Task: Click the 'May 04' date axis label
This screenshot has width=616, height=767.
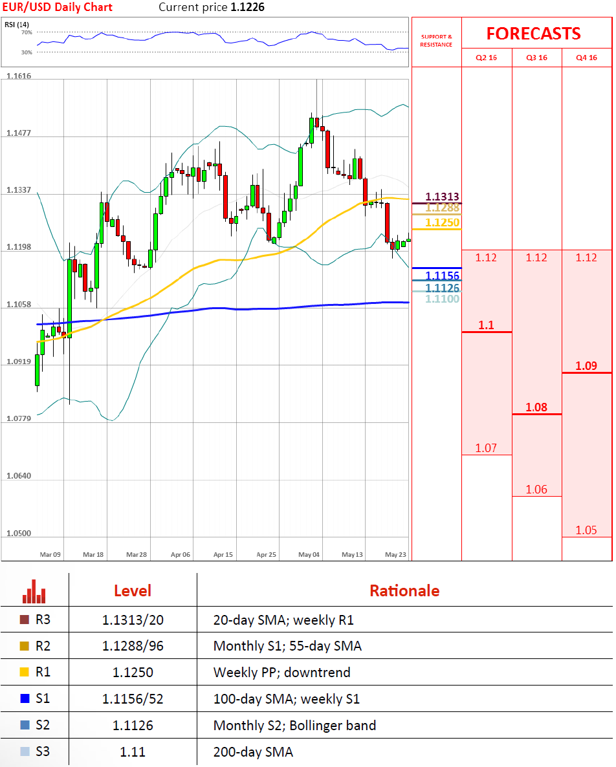Action: [x=309, y=555]
